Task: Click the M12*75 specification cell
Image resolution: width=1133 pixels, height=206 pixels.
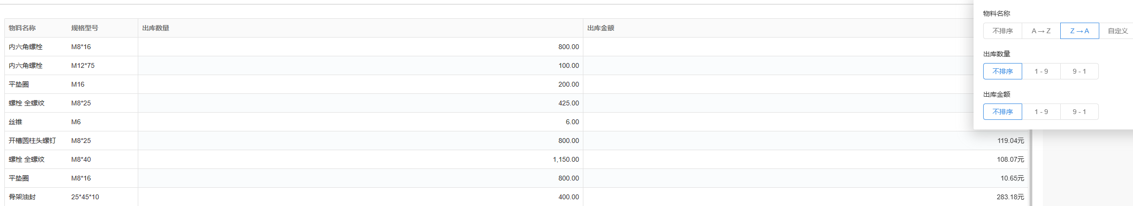Action: (83, 65)
